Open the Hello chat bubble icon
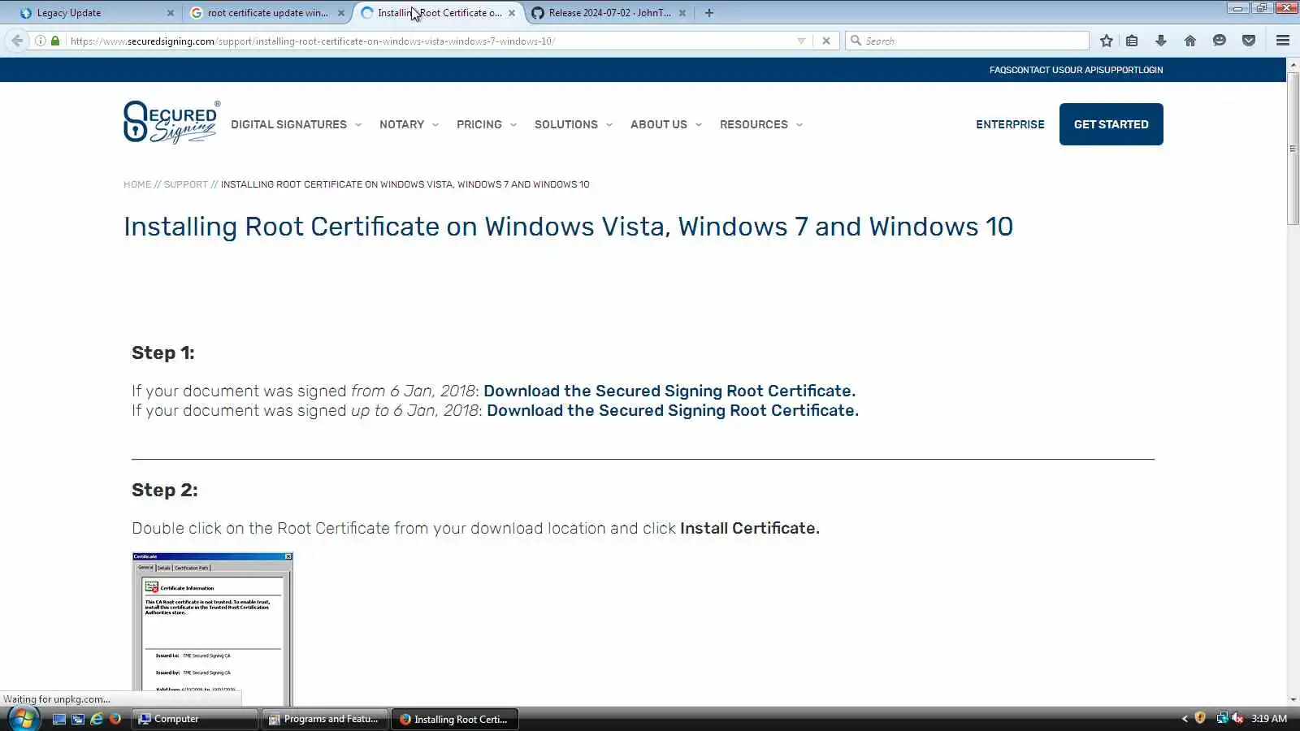This screenshot has width=1300, height=731. (1220, 41)
